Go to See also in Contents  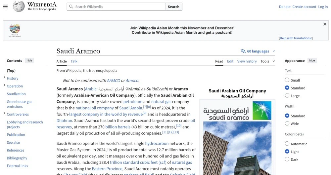(13, 143)
